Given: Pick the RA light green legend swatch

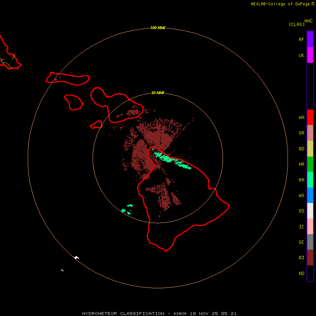Looking at the screenshot, I should click(310, 180).
